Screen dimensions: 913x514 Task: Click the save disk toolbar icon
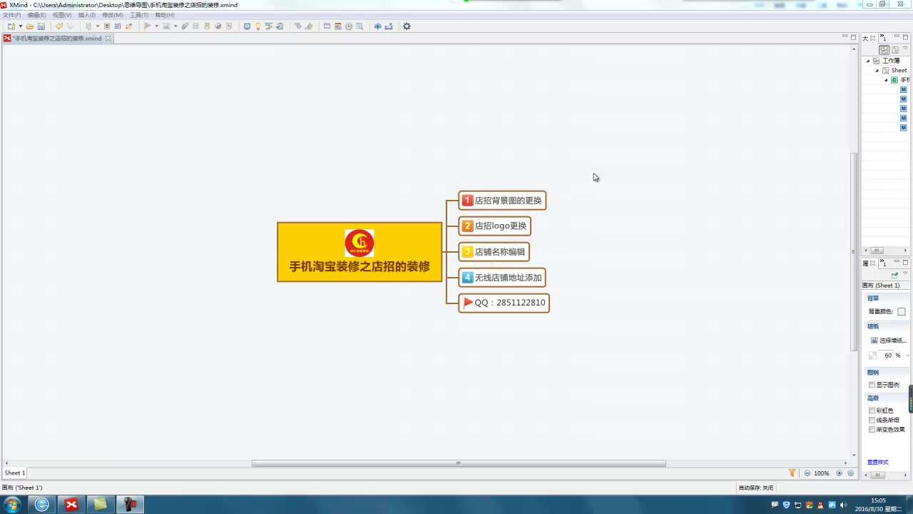pyautogui.click(x=41, y=26)
